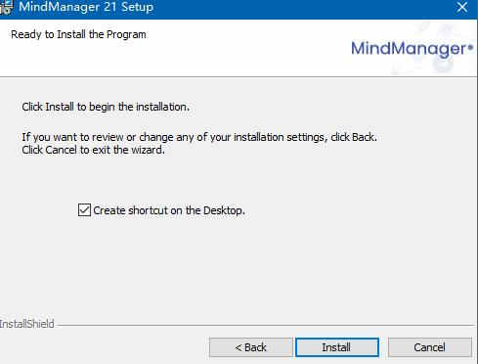Click the 'review or change' installation settings sentence
The width and height of the screenshot is (478, 364).
click(199, 137)
